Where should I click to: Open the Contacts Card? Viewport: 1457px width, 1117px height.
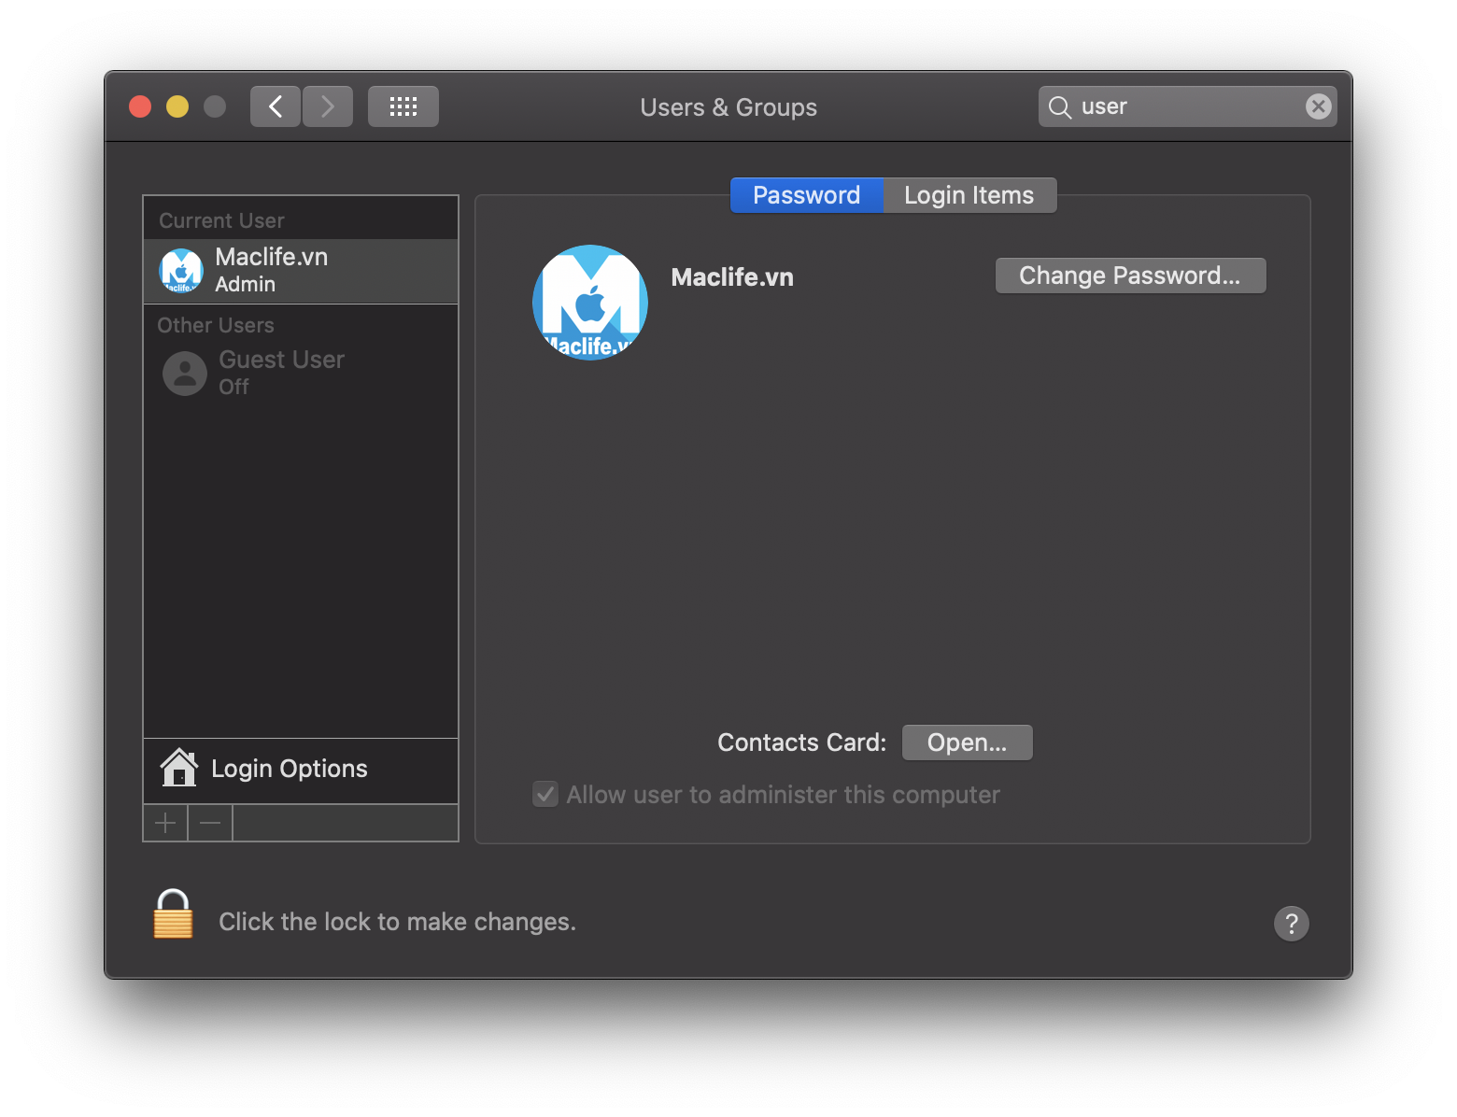[x=967, y=742]
